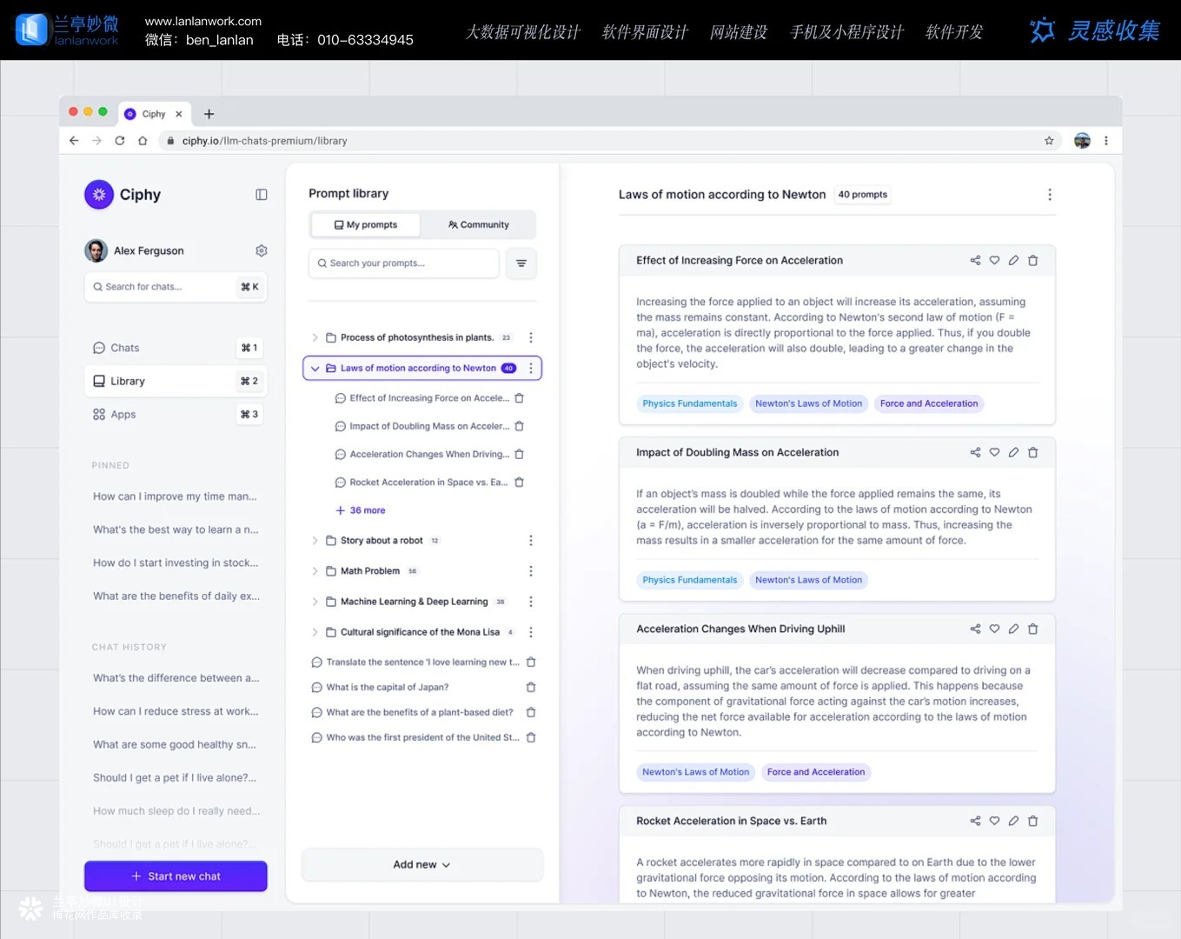Show 36 more prompts in folder
Image resolution: width=1181 pixels, height=939 pixels.
tap(361, 510)
